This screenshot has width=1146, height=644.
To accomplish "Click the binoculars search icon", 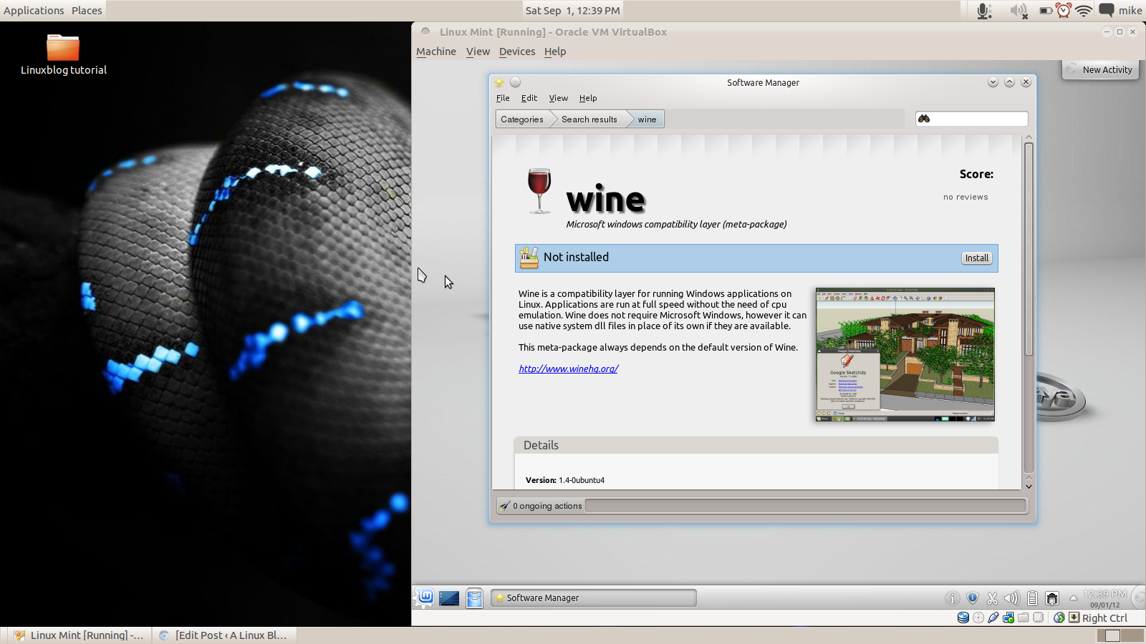I will [x=924, y=119].
